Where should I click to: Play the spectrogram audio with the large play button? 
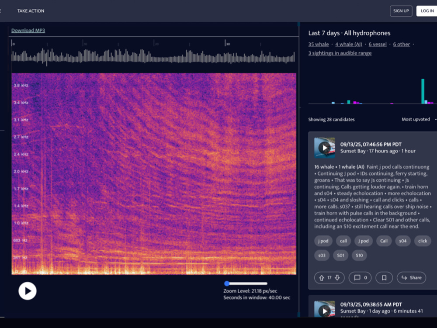tap(27, 291)
